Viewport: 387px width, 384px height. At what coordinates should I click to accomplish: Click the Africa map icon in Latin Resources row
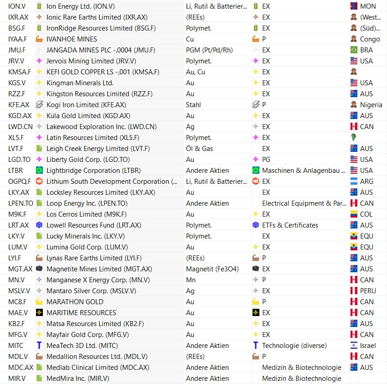click(354, 137)
